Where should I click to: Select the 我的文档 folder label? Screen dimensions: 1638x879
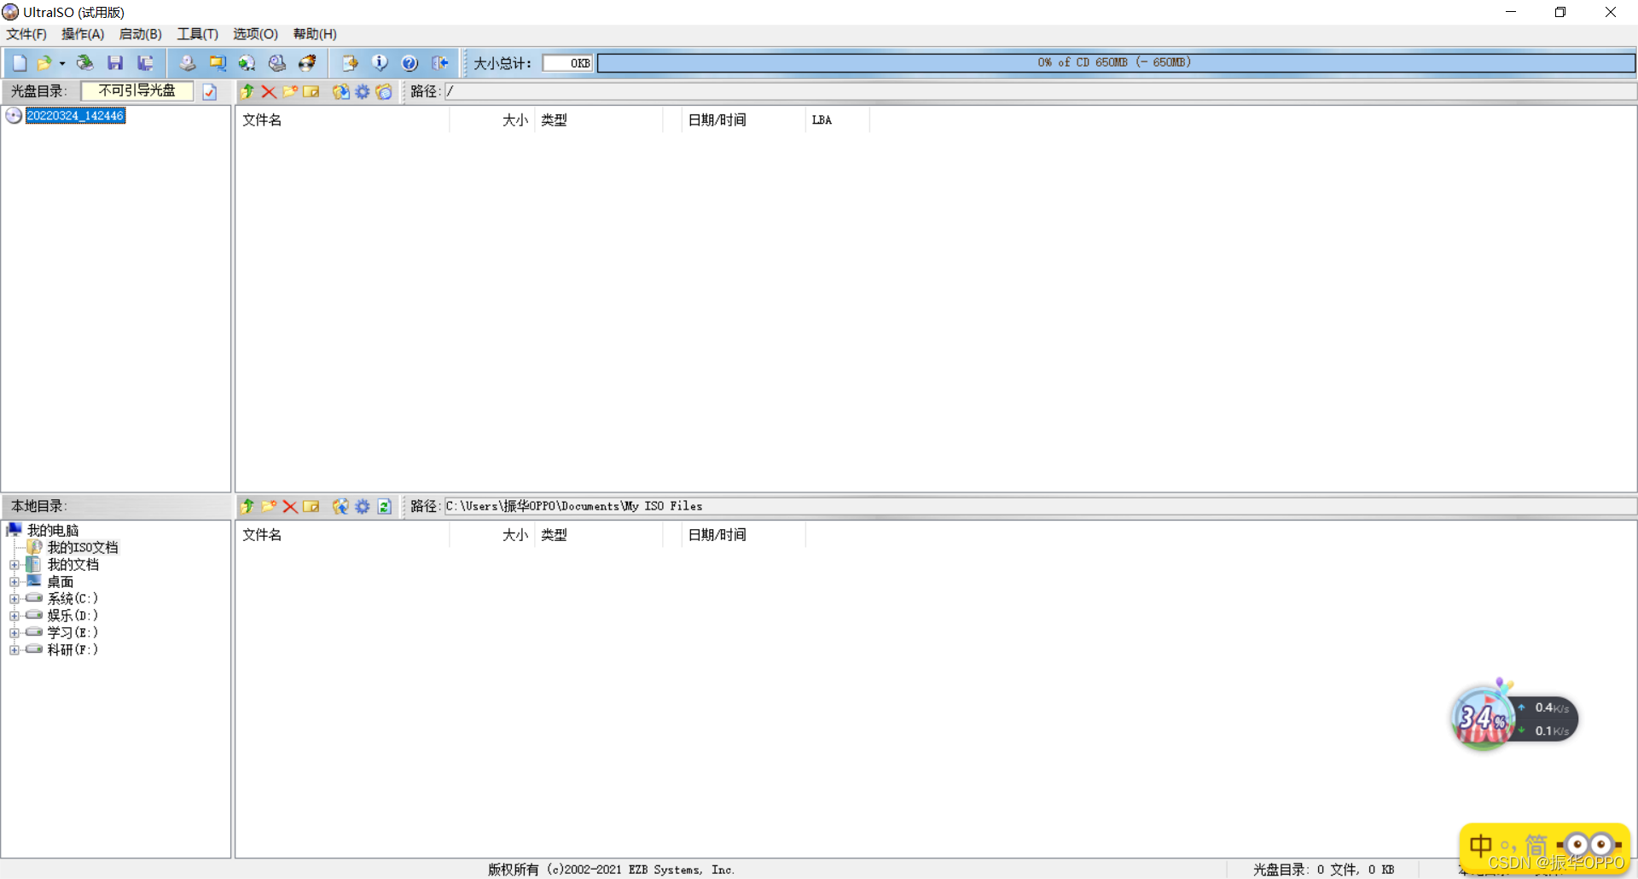click(73, 564)
